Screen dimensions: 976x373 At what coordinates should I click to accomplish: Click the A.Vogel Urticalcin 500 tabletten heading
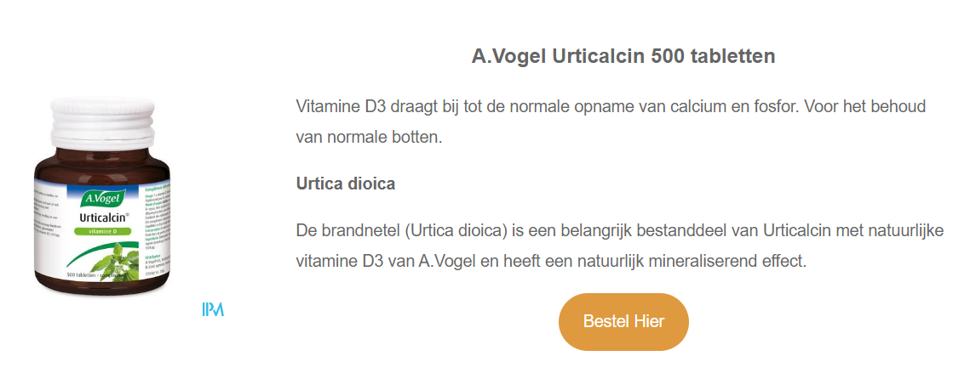pos(623,57)
